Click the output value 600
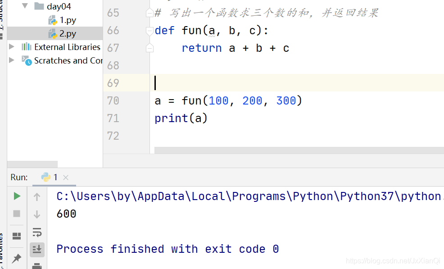 [x=66, y=214]
